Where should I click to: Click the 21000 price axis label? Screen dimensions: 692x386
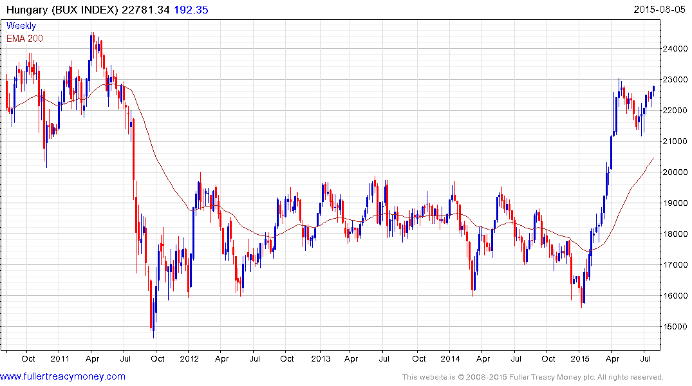click(x=675, y=142)
